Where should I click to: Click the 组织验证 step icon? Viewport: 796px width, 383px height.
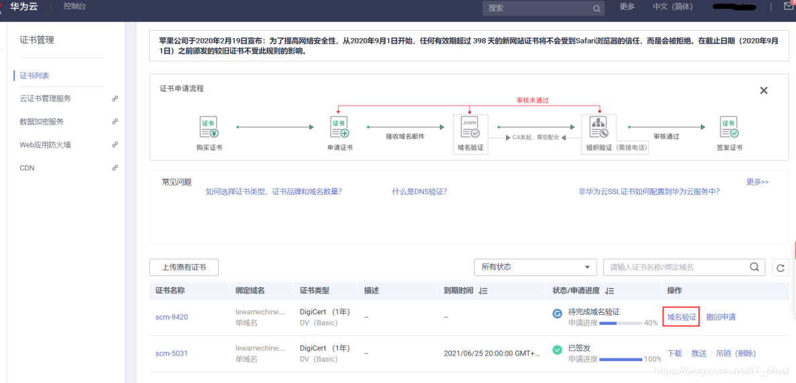pos(599,126)
